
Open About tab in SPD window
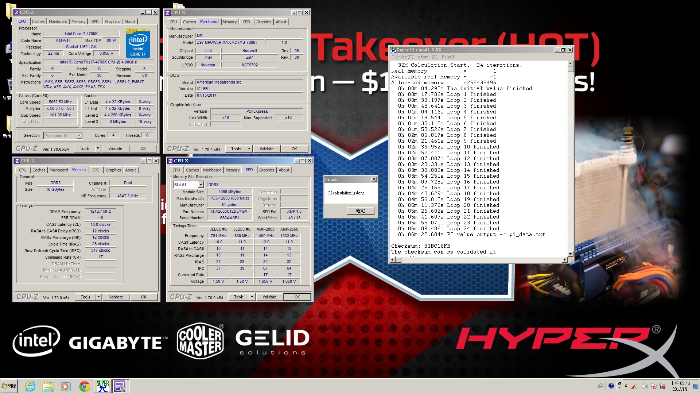[284, 170]
